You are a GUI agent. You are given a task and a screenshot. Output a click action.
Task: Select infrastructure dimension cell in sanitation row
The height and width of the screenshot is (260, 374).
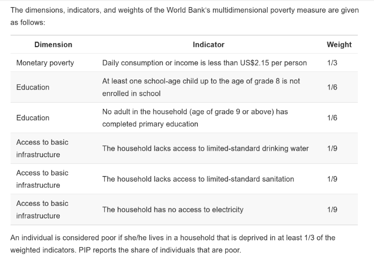[x=42, y=179]
